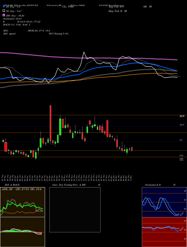The height and width of the screenshot is (247, 187).
Task: Click the peak of the white line in the moving average chart
Action: (x=84, y=52)
